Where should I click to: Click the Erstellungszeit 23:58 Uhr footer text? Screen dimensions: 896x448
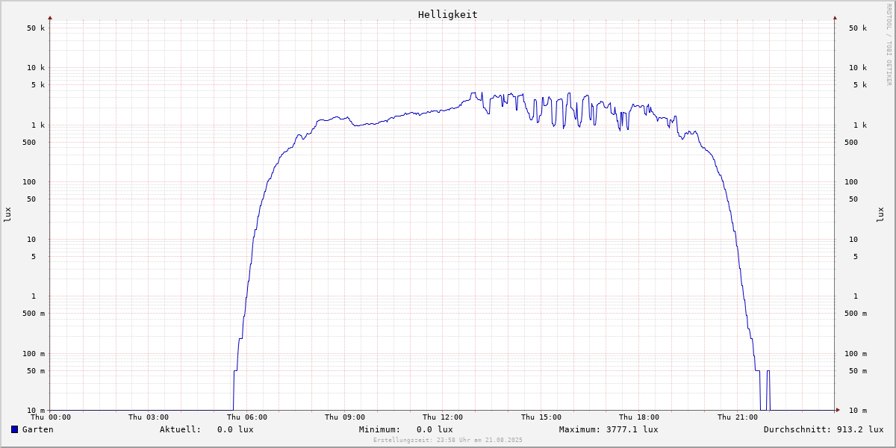[x=448, y=440]
